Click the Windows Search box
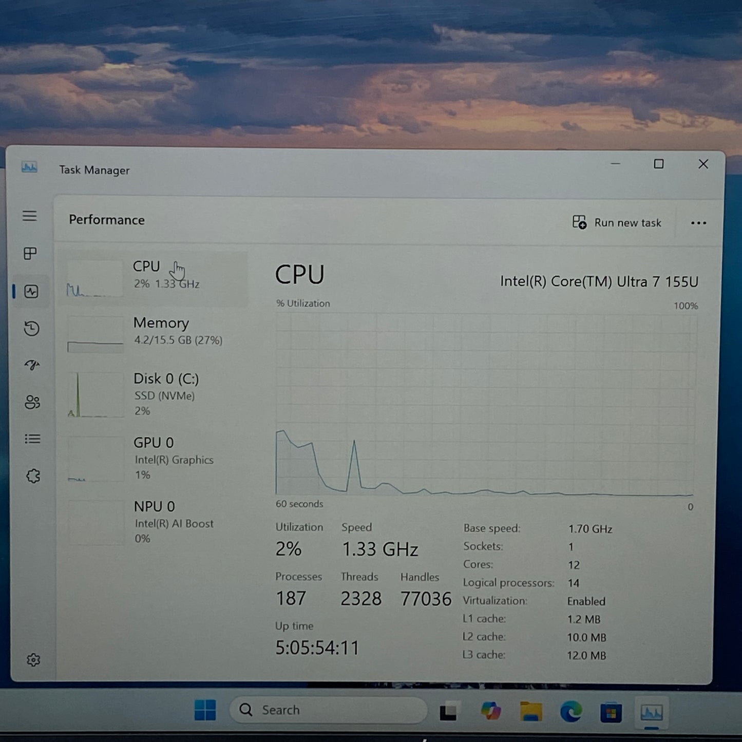This screenshot has height=742, width=742. [329, 710]
